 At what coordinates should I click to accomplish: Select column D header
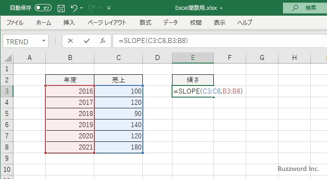click(x=158, y=58)
